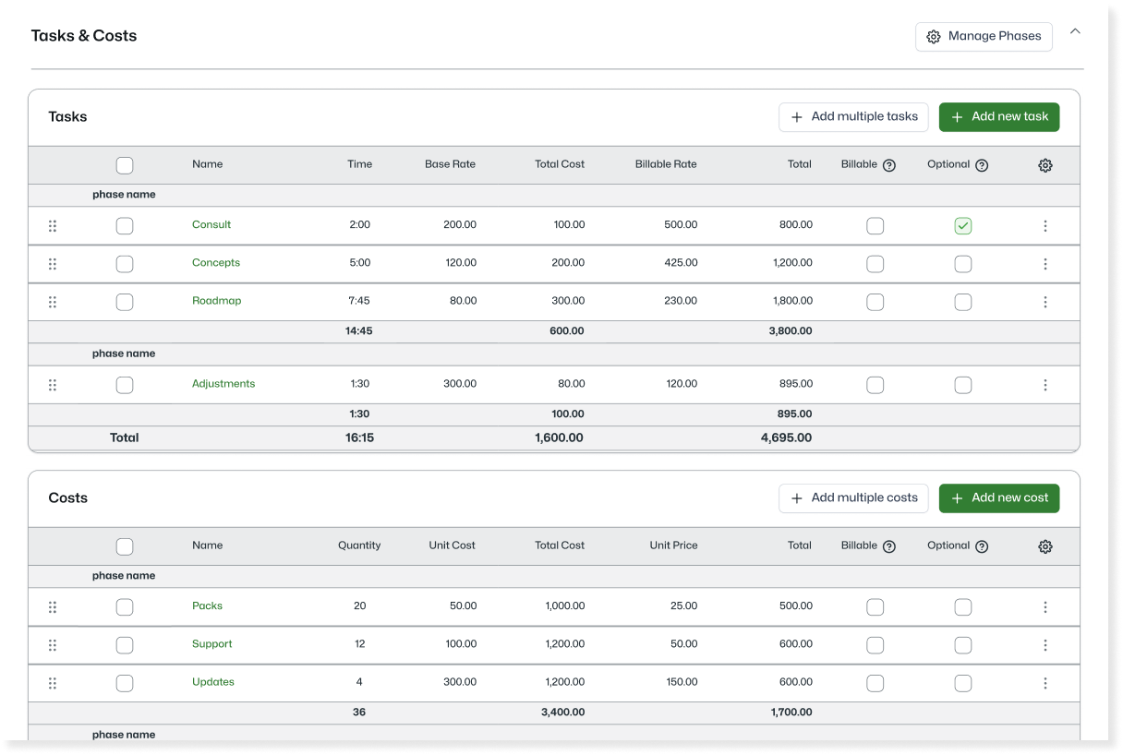Collapse the Tasks & Costs section chevron
Viewport: 1123px width, 755px height.
1075,31
